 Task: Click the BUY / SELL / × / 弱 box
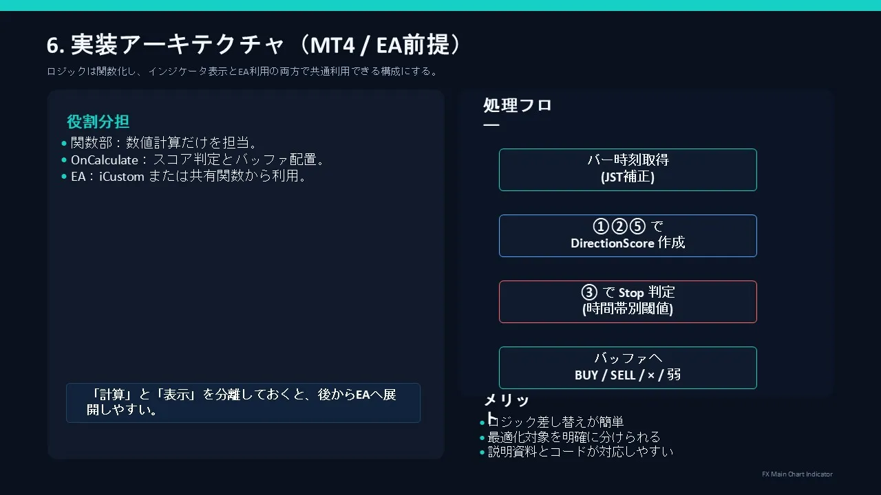pyautogui.click(x=627, y=367)
